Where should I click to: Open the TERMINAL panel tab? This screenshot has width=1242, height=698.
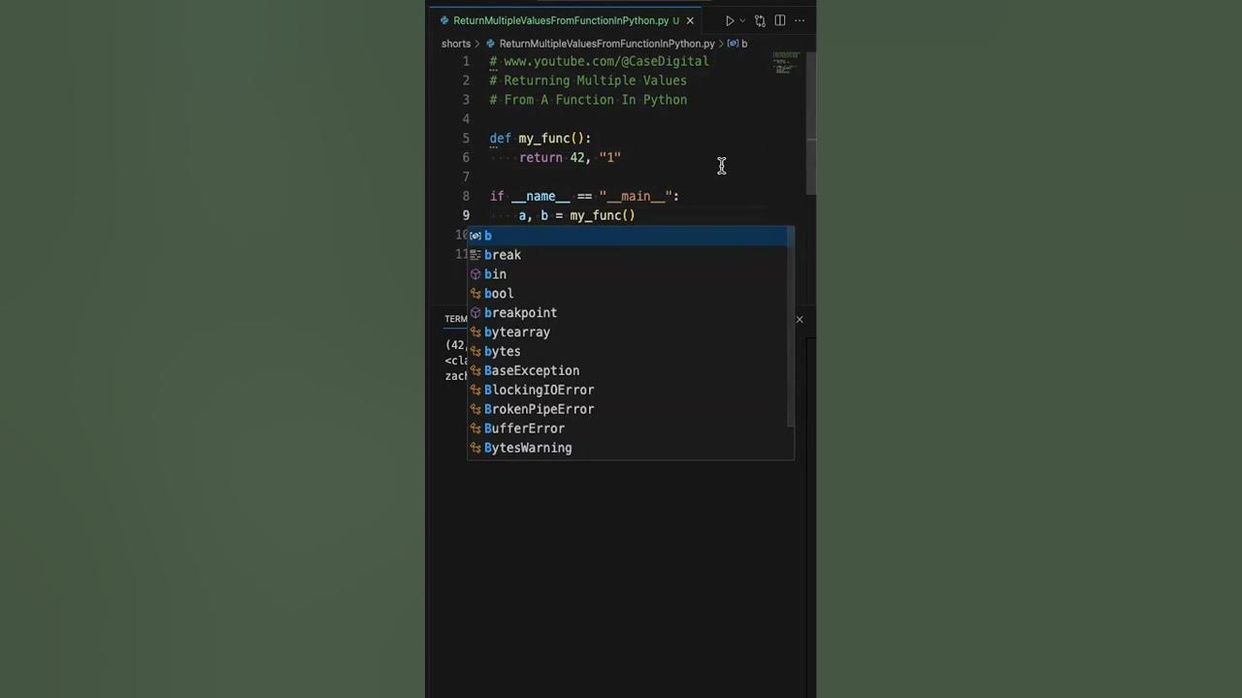pyautogui.click(x=456, y=319)
